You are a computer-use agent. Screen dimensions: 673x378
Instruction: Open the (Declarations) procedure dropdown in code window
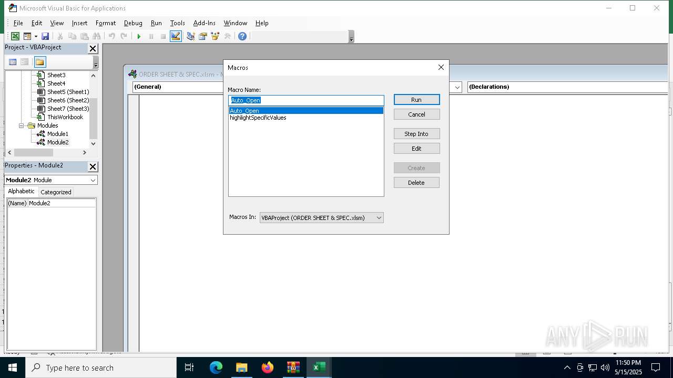(568, 87)
